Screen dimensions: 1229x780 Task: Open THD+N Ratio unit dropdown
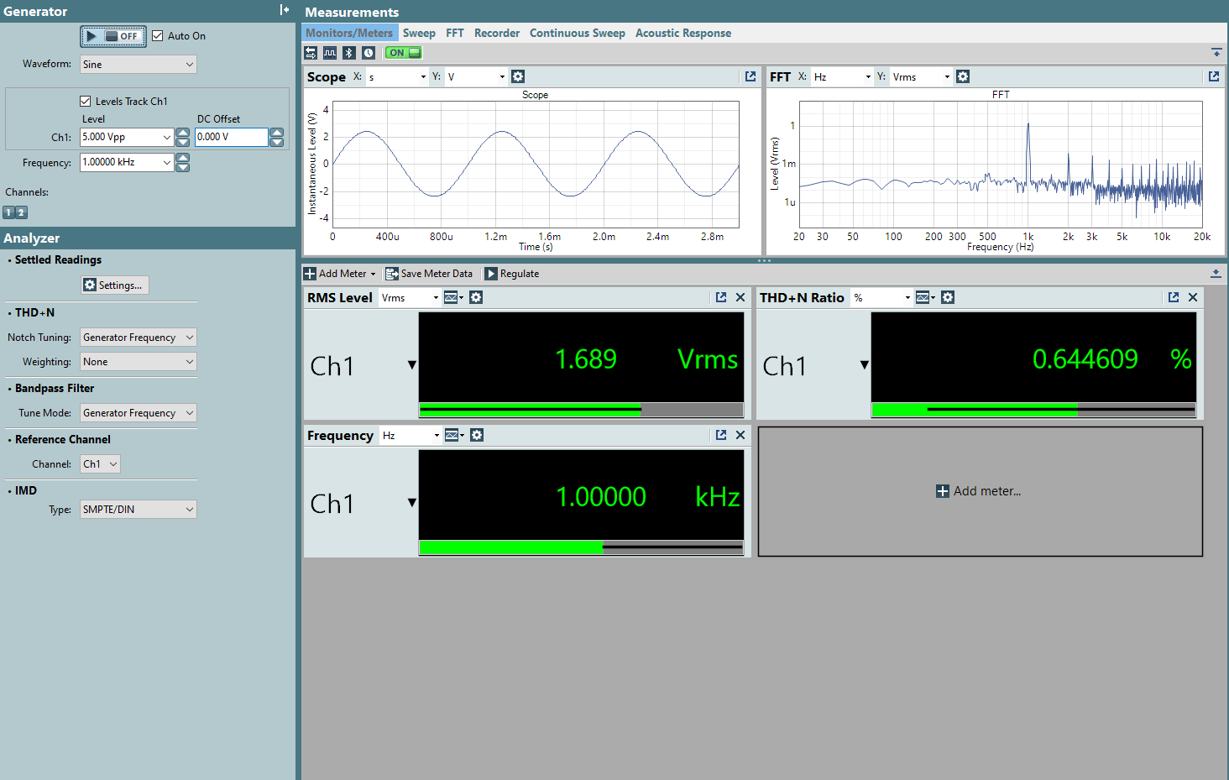pyautogui.click(x=881, y=297)
